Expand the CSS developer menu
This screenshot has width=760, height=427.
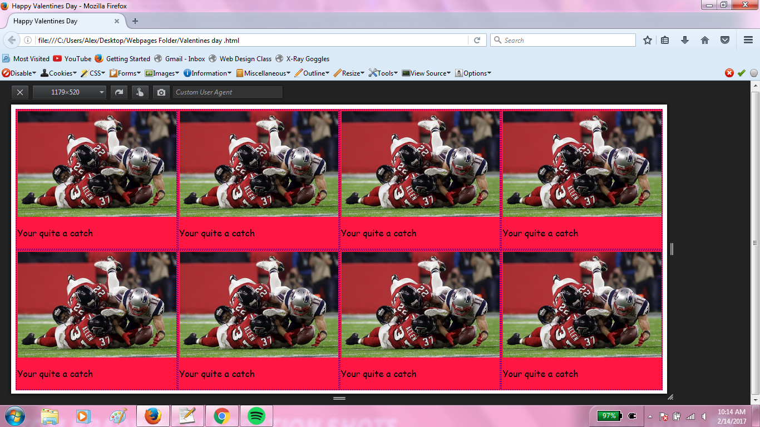coord(93,73)
